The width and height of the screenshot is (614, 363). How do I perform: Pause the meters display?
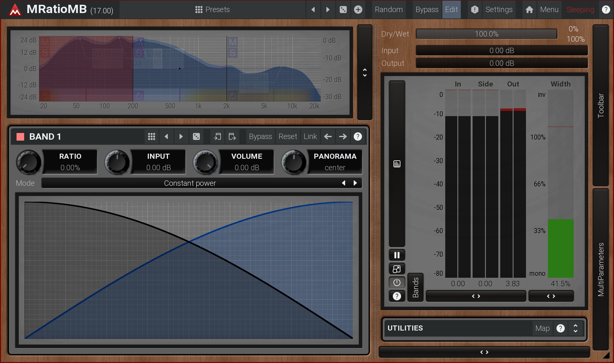tap(397, 255)
